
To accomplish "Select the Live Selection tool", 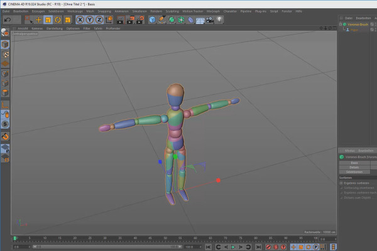I will click(29, 19).
